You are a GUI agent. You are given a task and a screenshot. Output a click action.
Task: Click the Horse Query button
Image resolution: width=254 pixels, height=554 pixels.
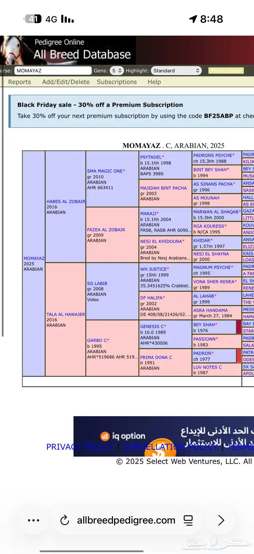pos(226,71)
